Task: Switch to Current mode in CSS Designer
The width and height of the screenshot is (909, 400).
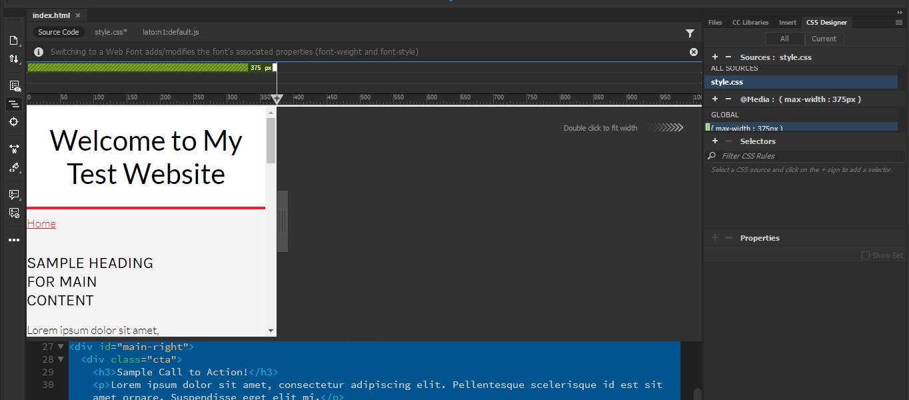Action: pos(825,39)
